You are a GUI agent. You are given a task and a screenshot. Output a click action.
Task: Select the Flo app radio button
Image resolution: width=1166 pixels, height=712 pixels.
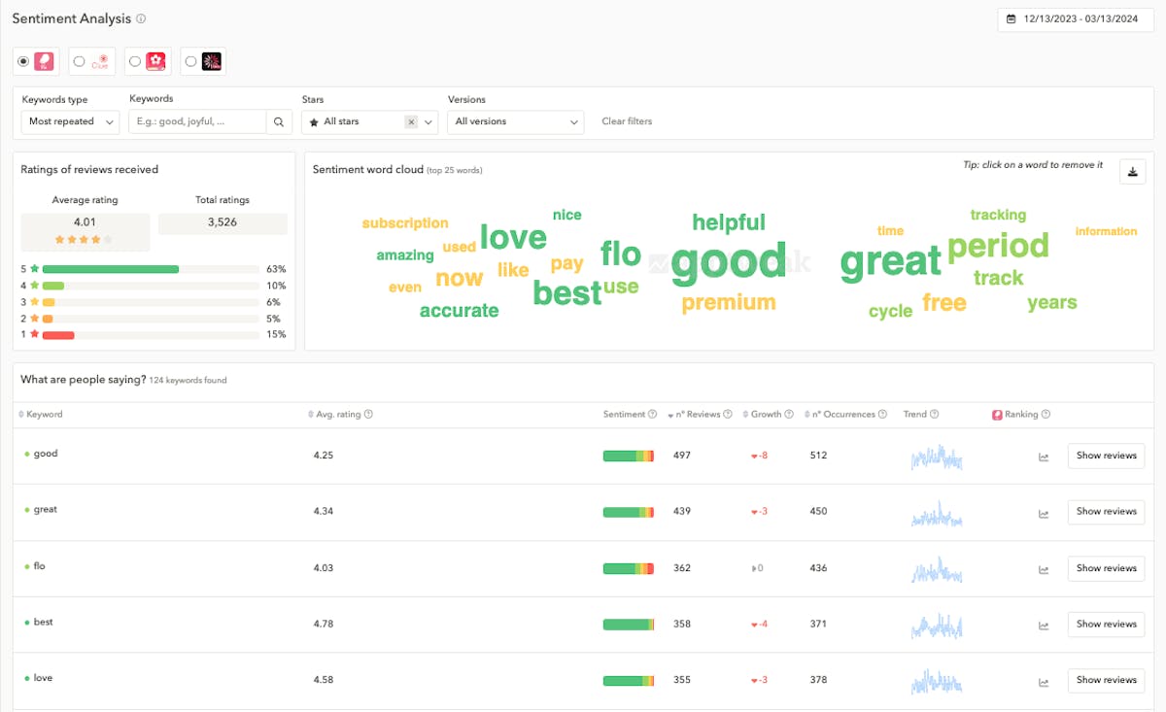[x=24, y=62]
